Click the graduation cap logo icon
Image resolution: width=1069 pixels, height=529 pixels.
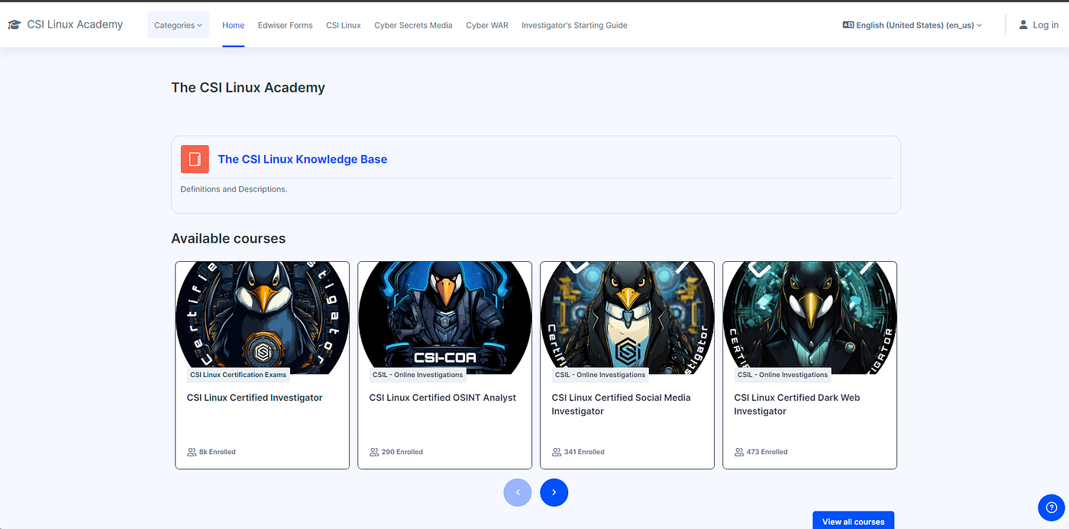coord(14,24)
